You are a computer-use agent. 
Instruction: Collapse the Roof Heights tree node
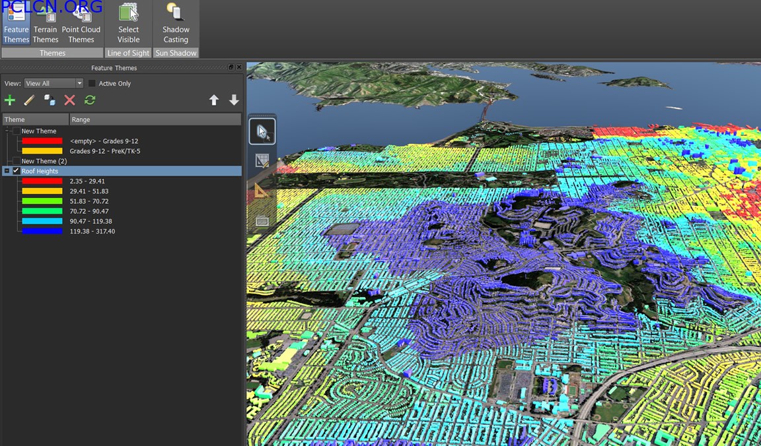click(7, 171)
